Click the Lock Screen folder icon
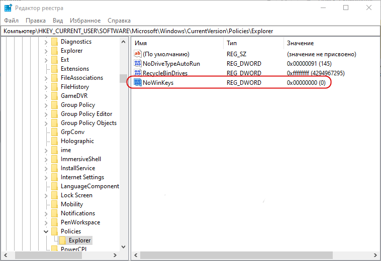381x261 pixels. [55, 195]
